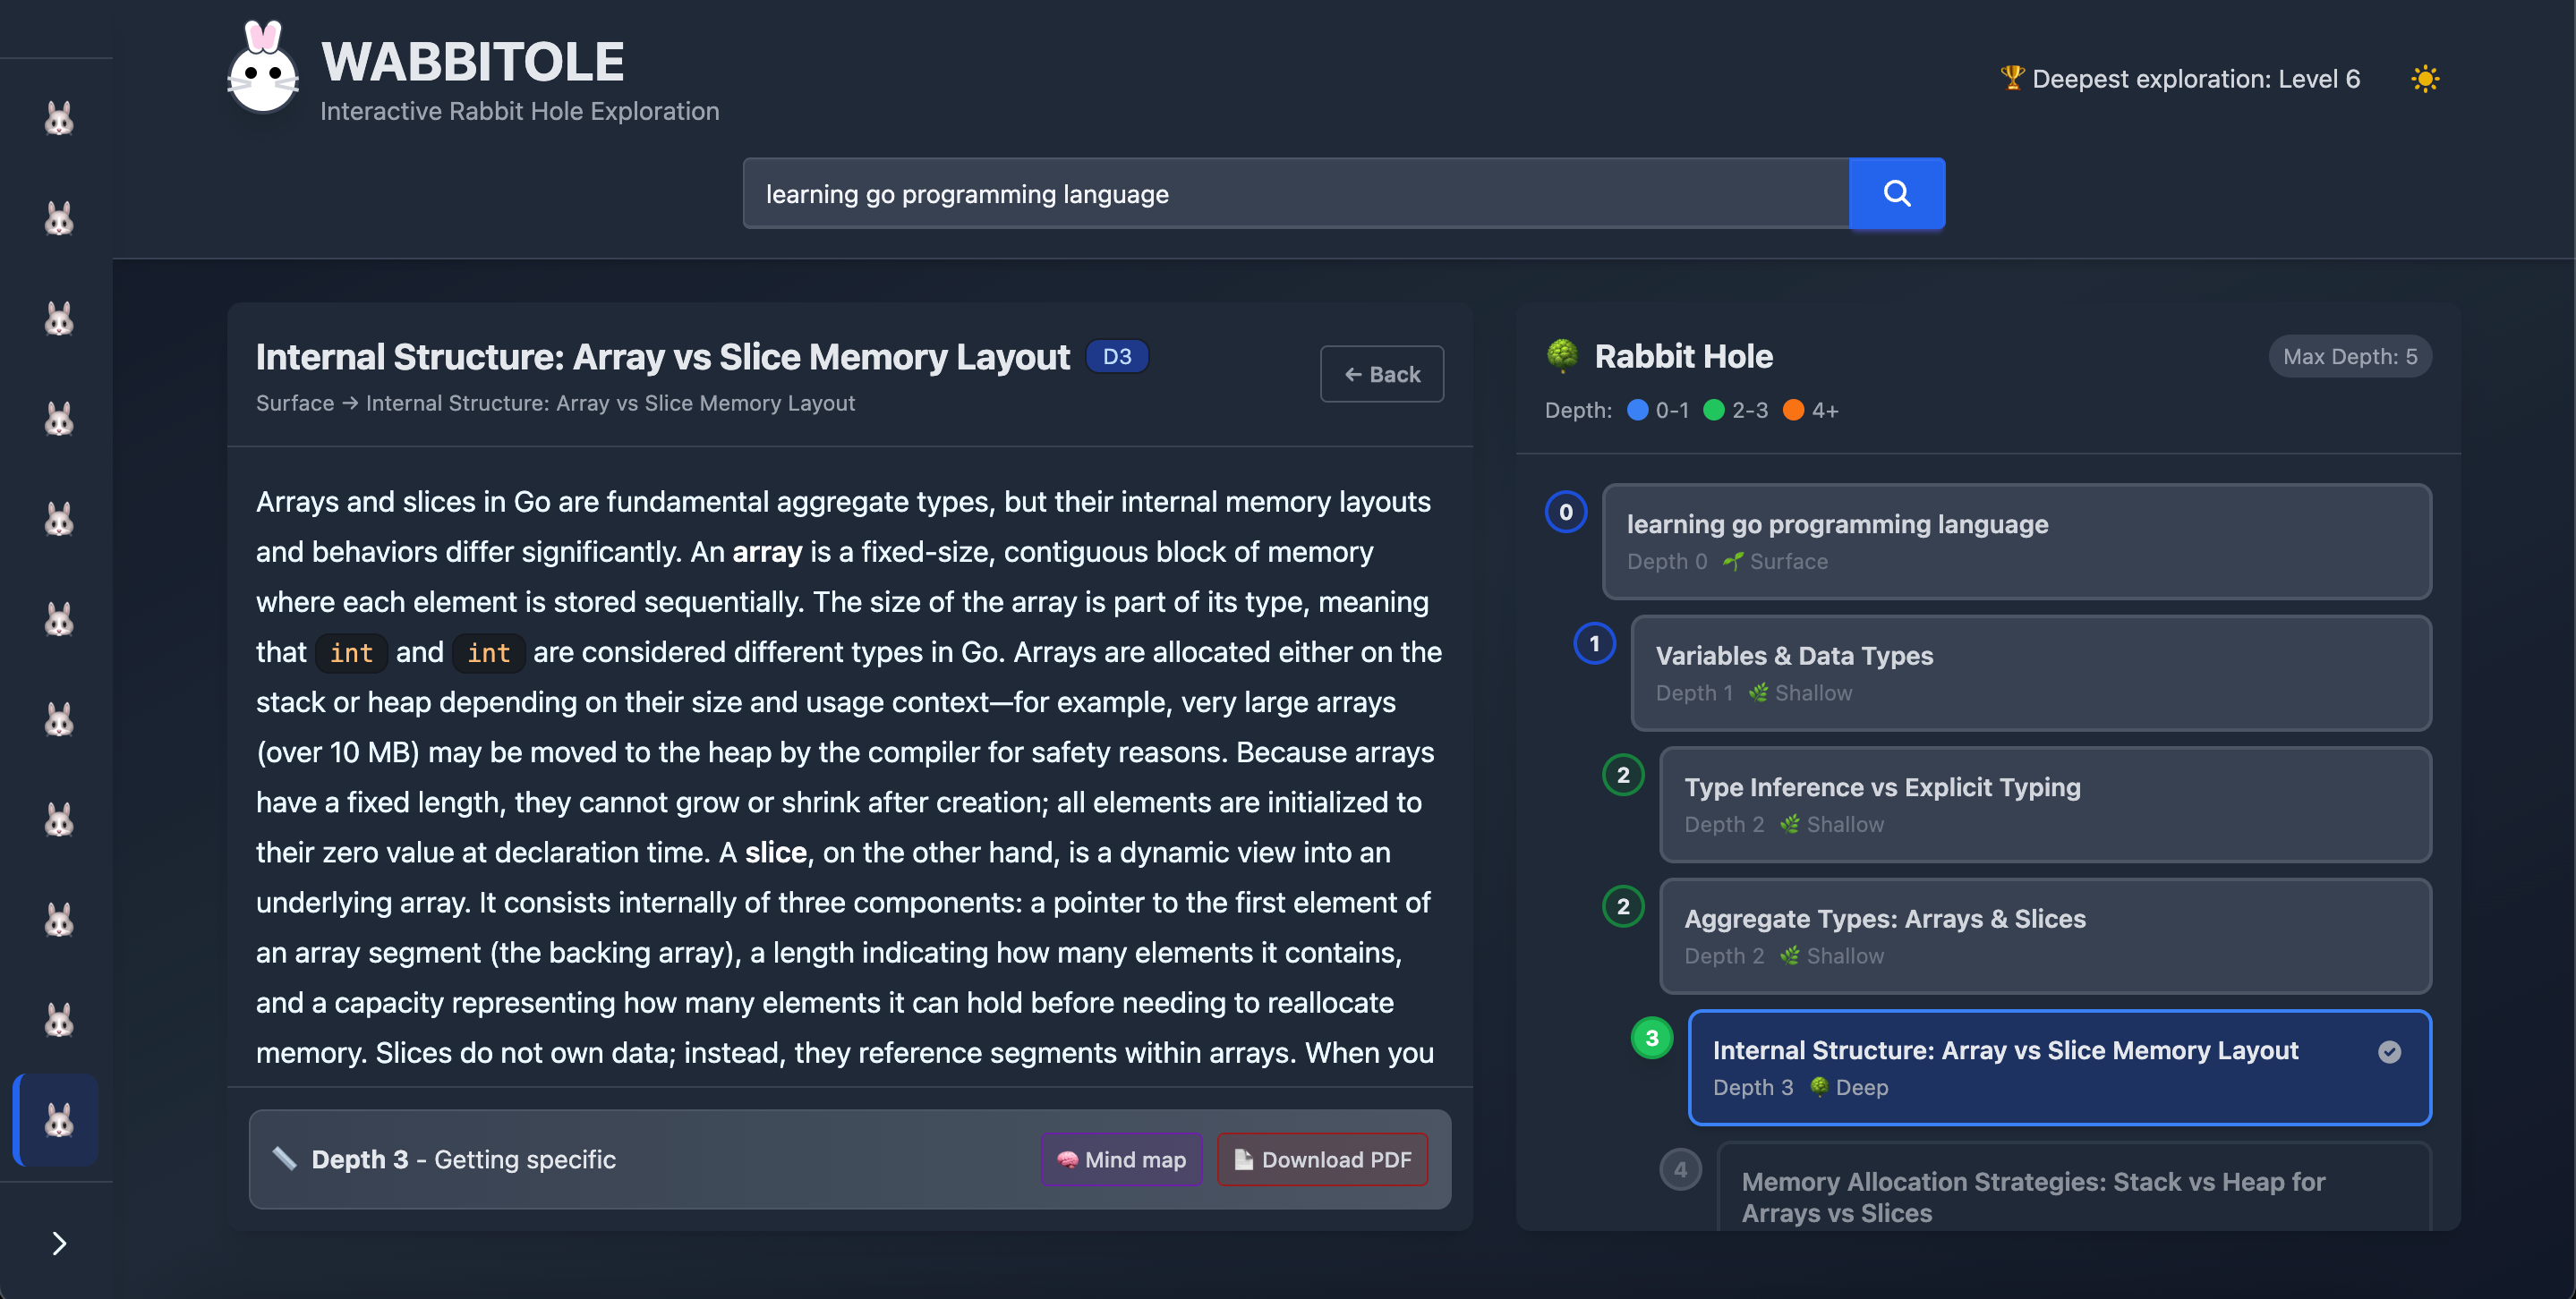The image size is (2576, 1299).
Task: Download PDF of this exploration
Action: (x=1322, y=1159)
